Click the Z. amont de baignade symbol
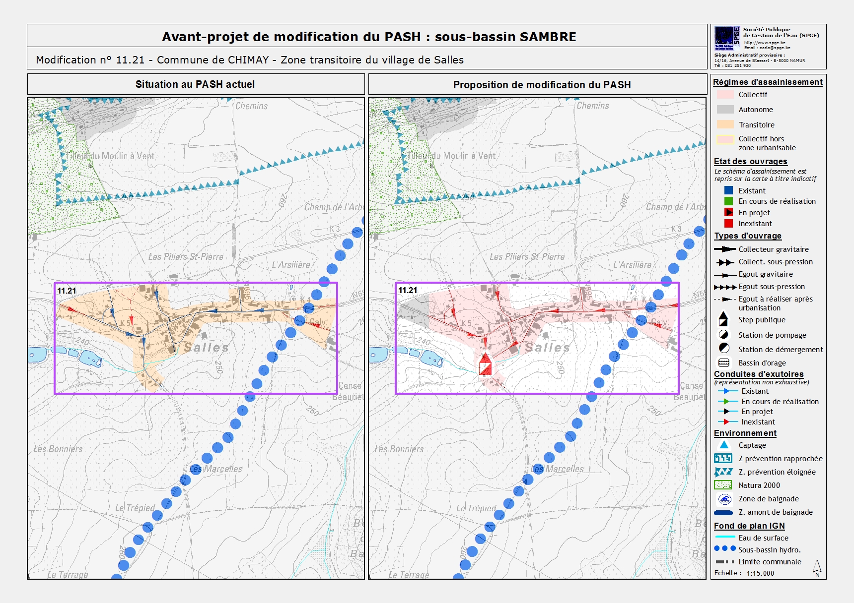The image size is (854, 603). coord(723,513)
